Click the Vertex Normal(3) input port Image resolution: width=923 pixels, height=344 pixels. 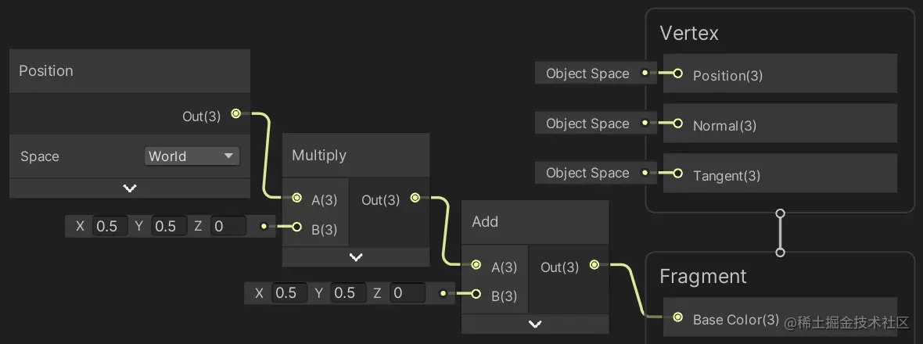[x=677, y=124]
